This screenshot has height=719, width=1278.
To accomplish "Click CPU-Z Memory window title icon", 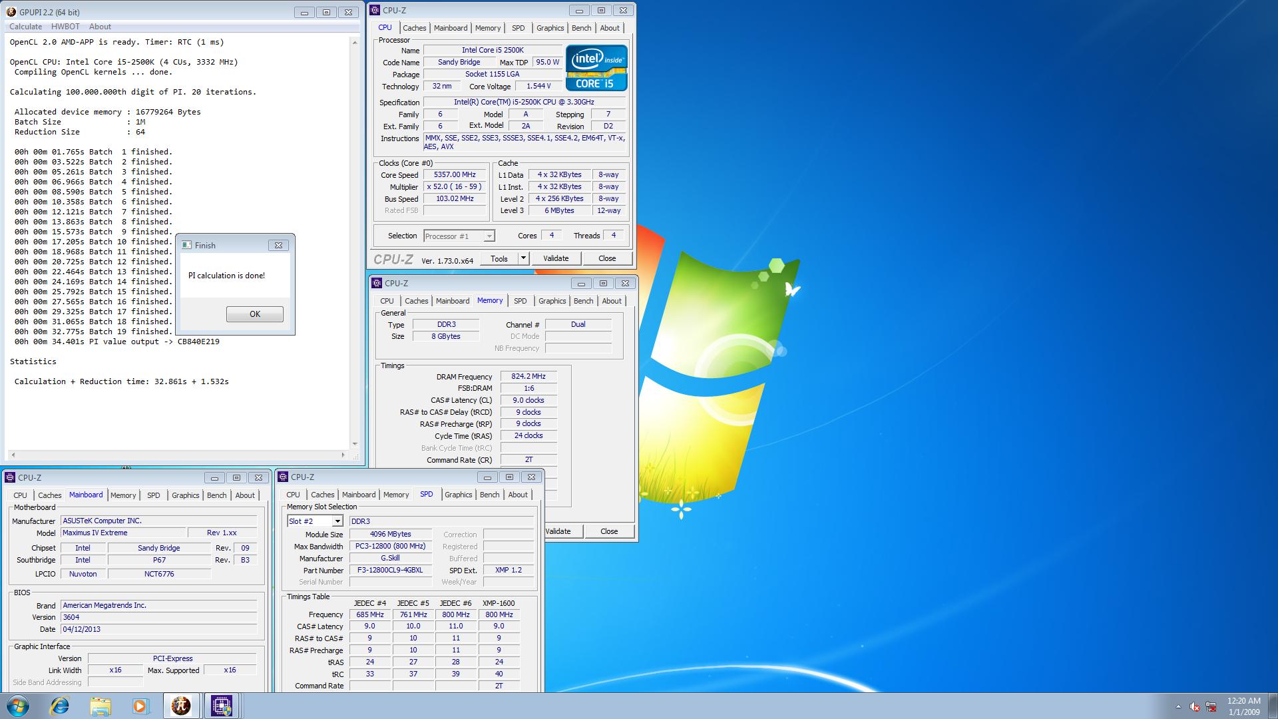I will [377, 283].
